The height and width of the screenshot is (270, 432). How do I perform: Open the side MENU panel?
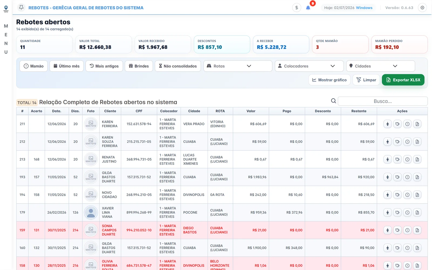pos(6,39)
